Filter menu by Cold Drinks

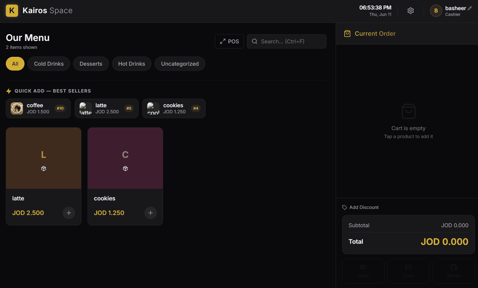49,64
